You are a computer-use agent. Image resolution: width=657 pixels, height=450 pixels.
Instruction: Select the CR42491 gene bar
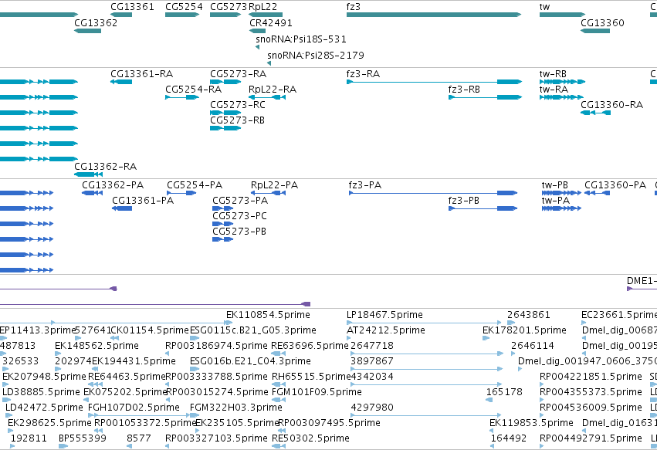257,31
